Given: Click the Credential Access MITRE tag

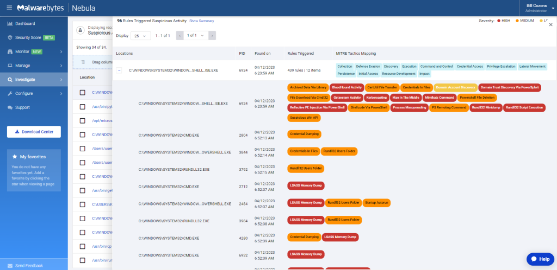Looking at the screenshot, I should (469, 66).
